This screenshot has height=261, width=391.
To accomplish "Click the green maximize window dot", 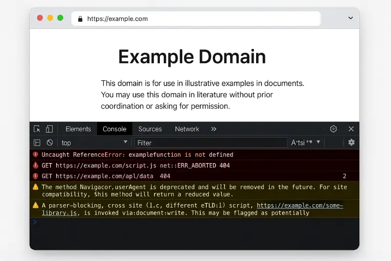I will point(60,18).
